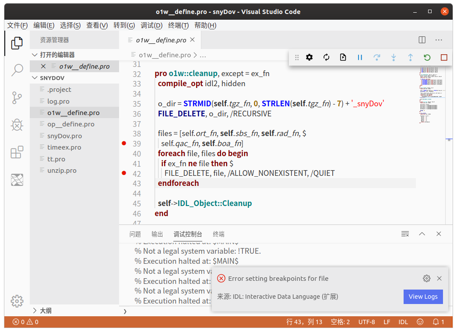Show errors and warnings count panel
Viewport: 457px width, 332px height.
(x=26, y=322)
